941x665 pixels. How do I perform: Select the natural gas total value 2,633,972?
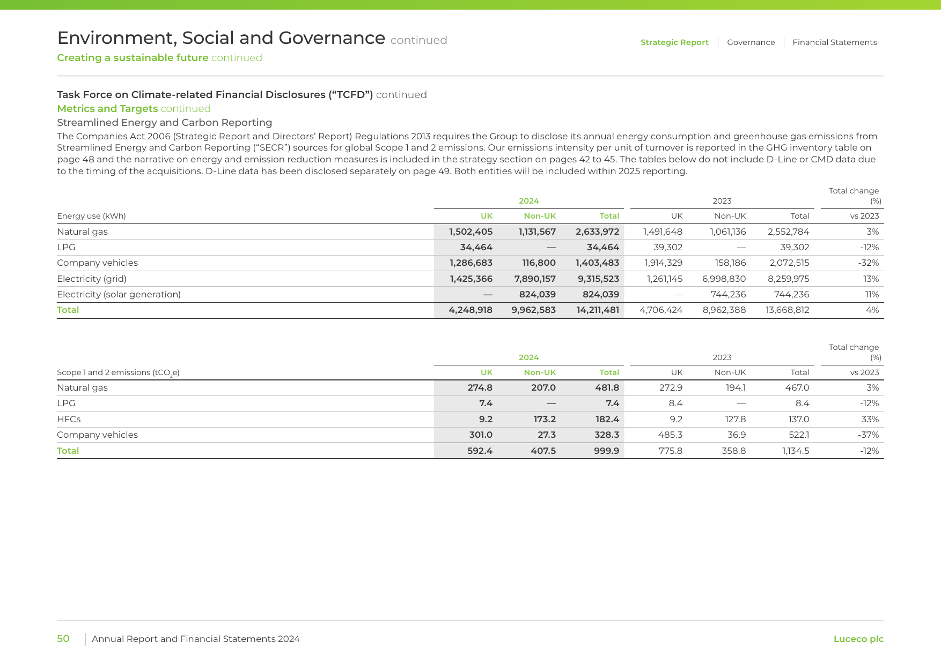(597, 231)
